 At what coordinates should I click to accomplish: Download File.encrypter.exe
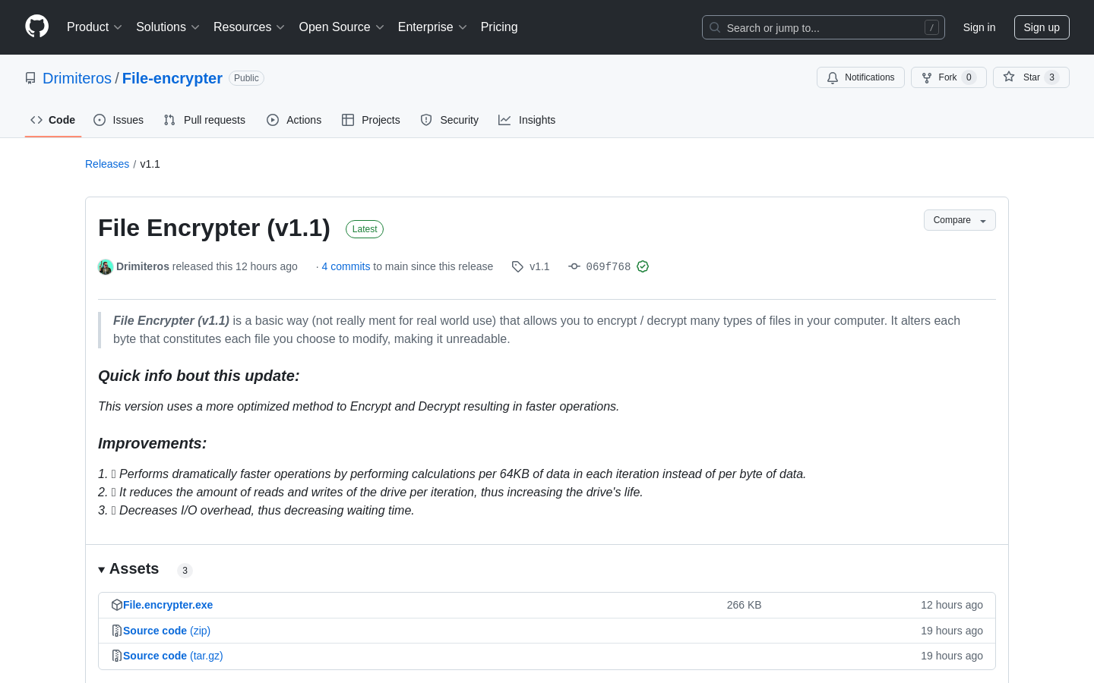click(x=168, y=605)
